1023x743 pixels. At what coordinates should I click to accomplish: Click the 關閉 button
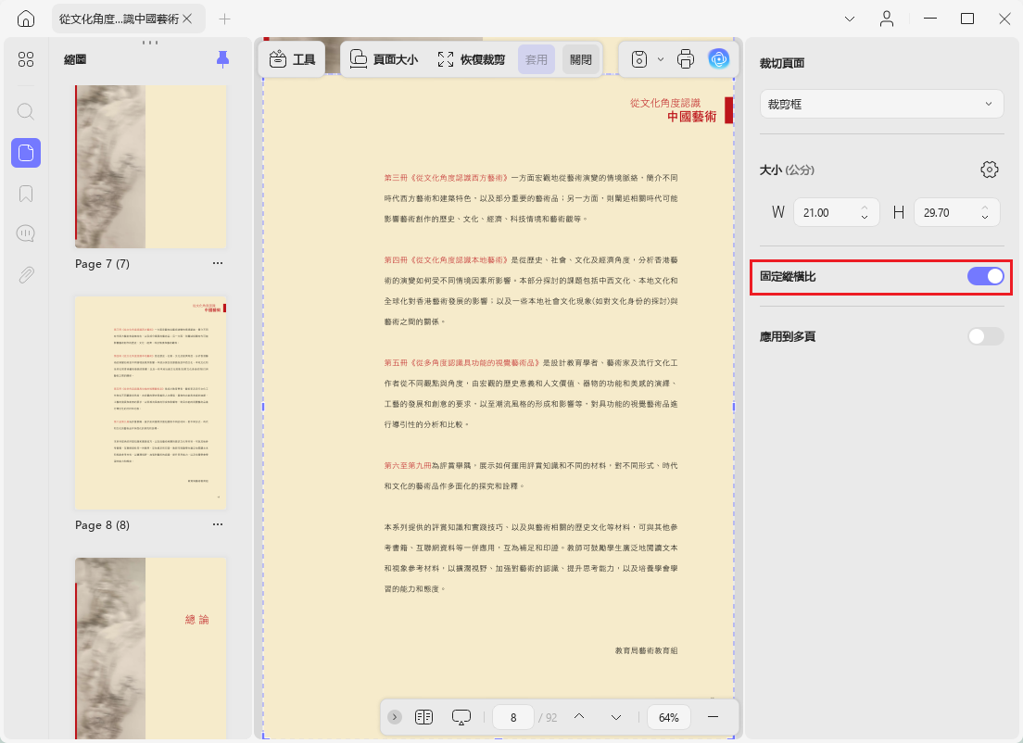(x=581, y=59)
